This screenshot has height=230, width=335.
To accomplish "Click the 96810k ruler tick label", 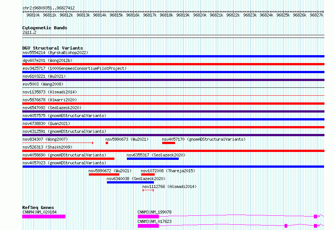I will coord(33,15).
